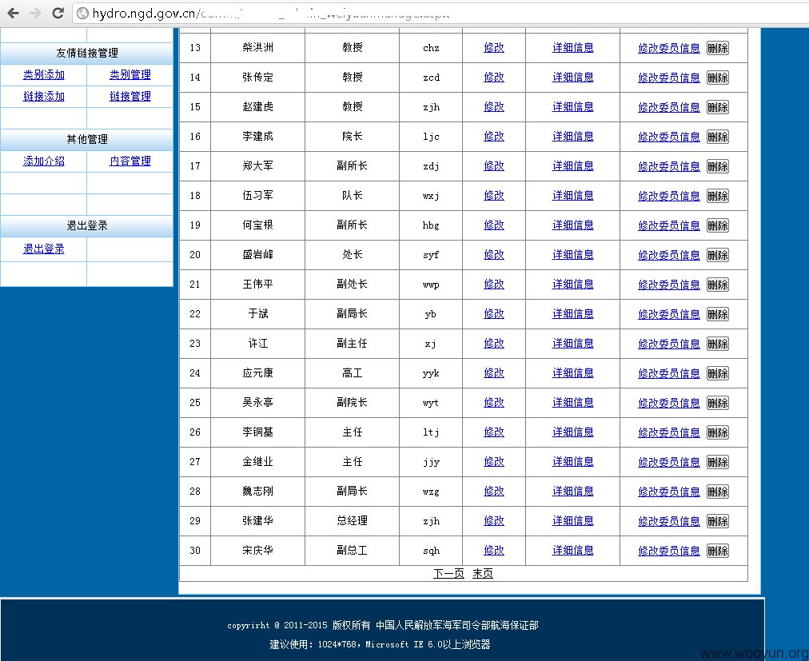Open 链接管理 link in sidebar
The width and height of the screenshot is (809, 661).
pyautogui.click(x=130, y=97)
